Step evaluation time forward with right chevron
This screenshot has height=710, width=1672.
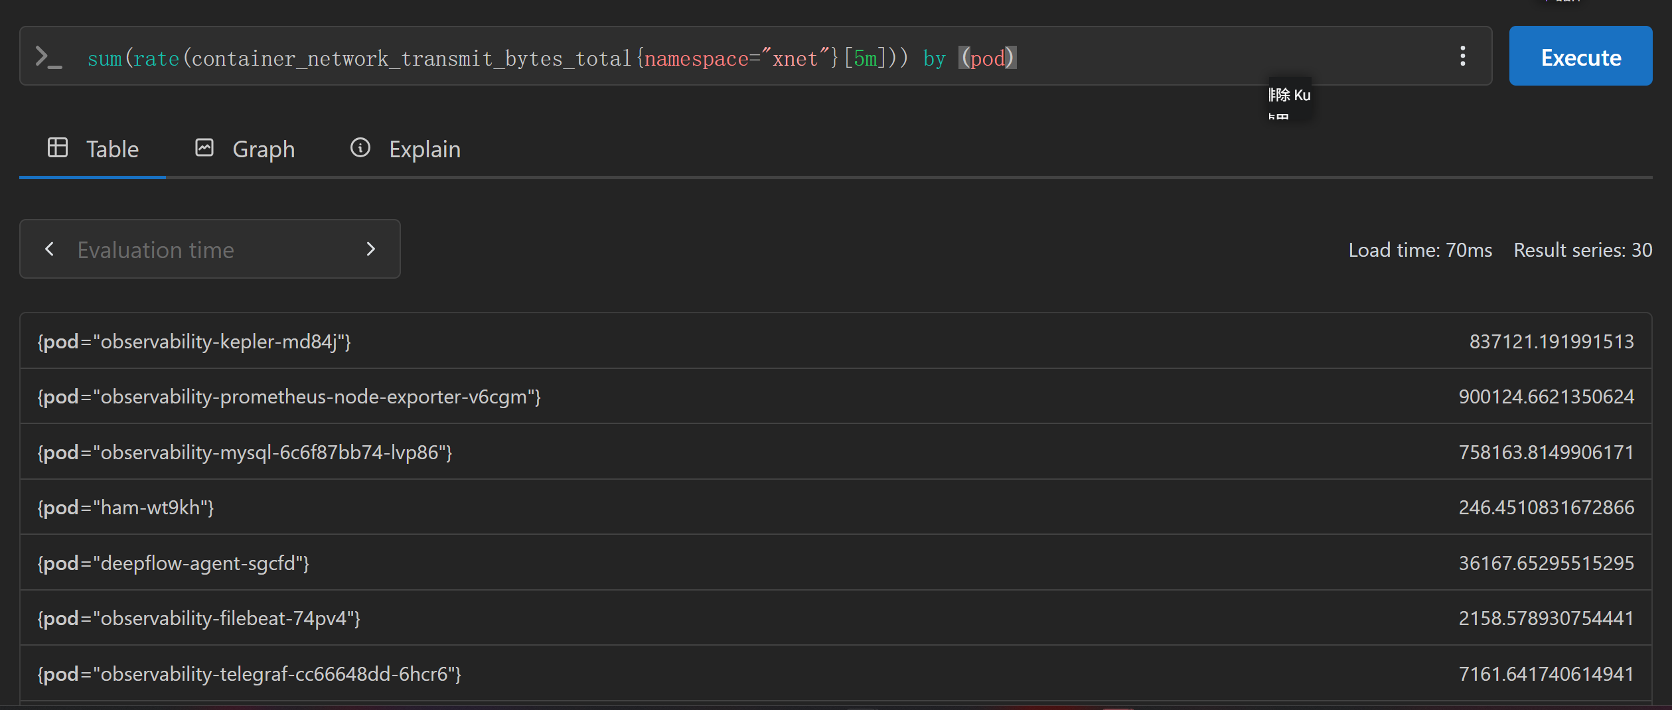tap(371, 249)
